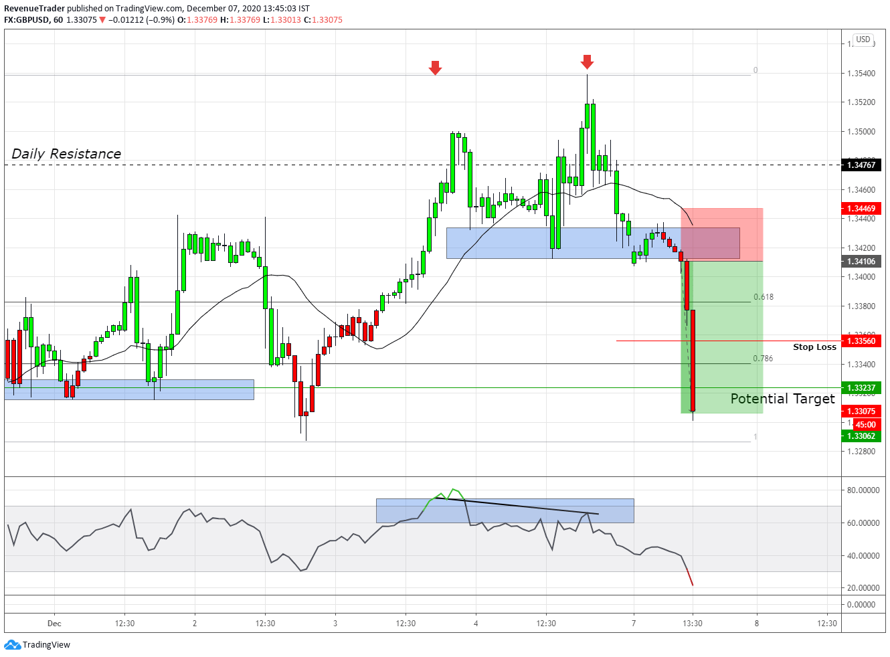This screenshot has height=657, width=890.
Task: Select the Stop Loss text label
Action: tap(814, 347)
